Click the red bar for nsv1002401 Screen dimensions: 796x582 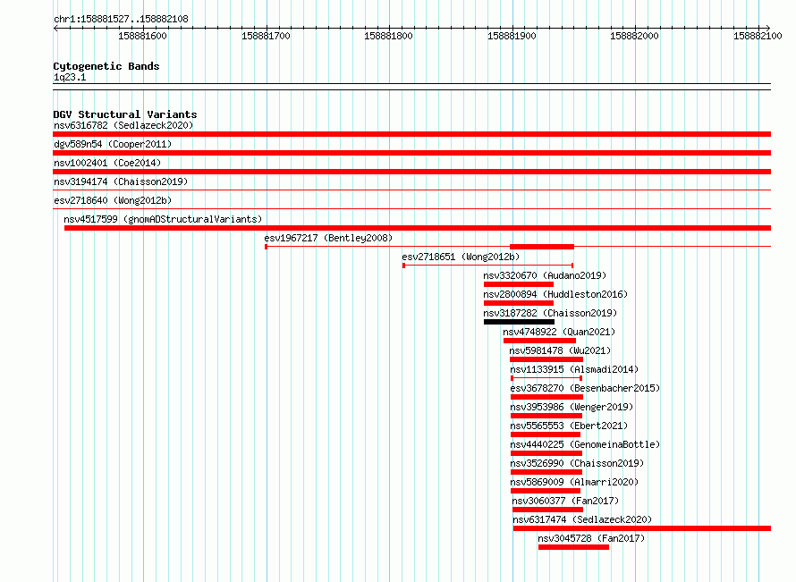[x=411, y=172]
